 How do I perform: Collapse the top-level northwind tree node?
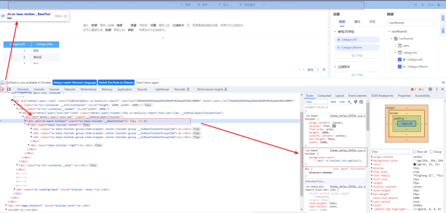389,31
